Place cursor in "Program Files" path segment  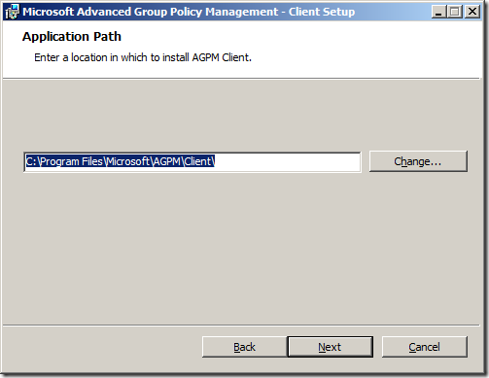tap(72, 161)
